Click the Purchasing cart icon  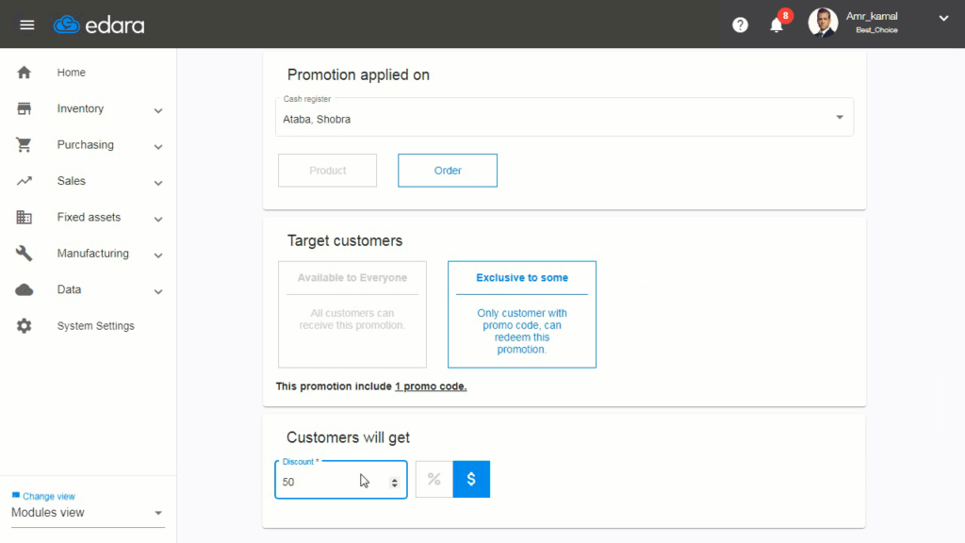point(23,144)
